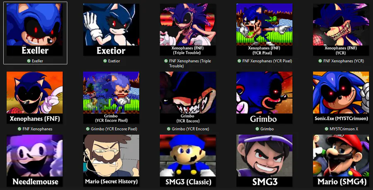
Task: Select Xenophanes YCR Pixel image
Action: coord(264,30)
